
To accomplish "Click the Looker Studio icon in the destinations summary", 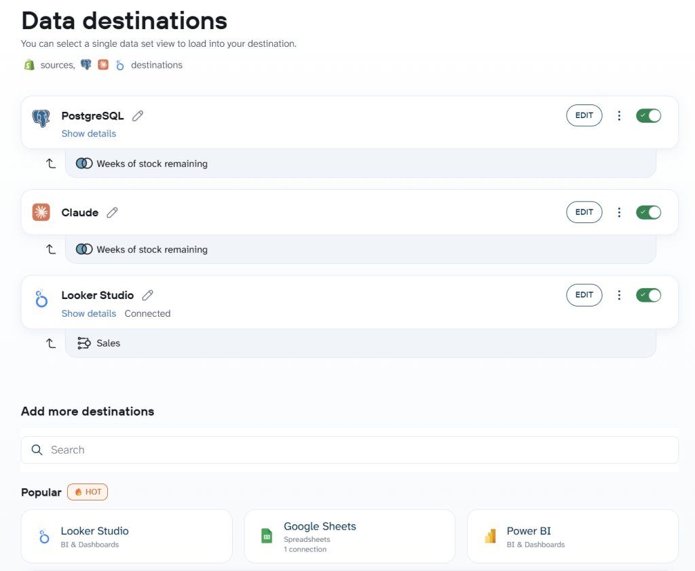I will [x=119, y=65].
